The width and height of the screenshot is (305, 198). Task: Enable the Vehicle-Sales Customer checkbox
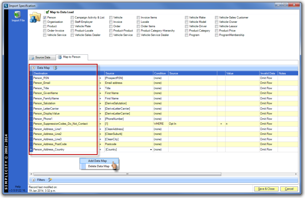click(x=217, y=17)
